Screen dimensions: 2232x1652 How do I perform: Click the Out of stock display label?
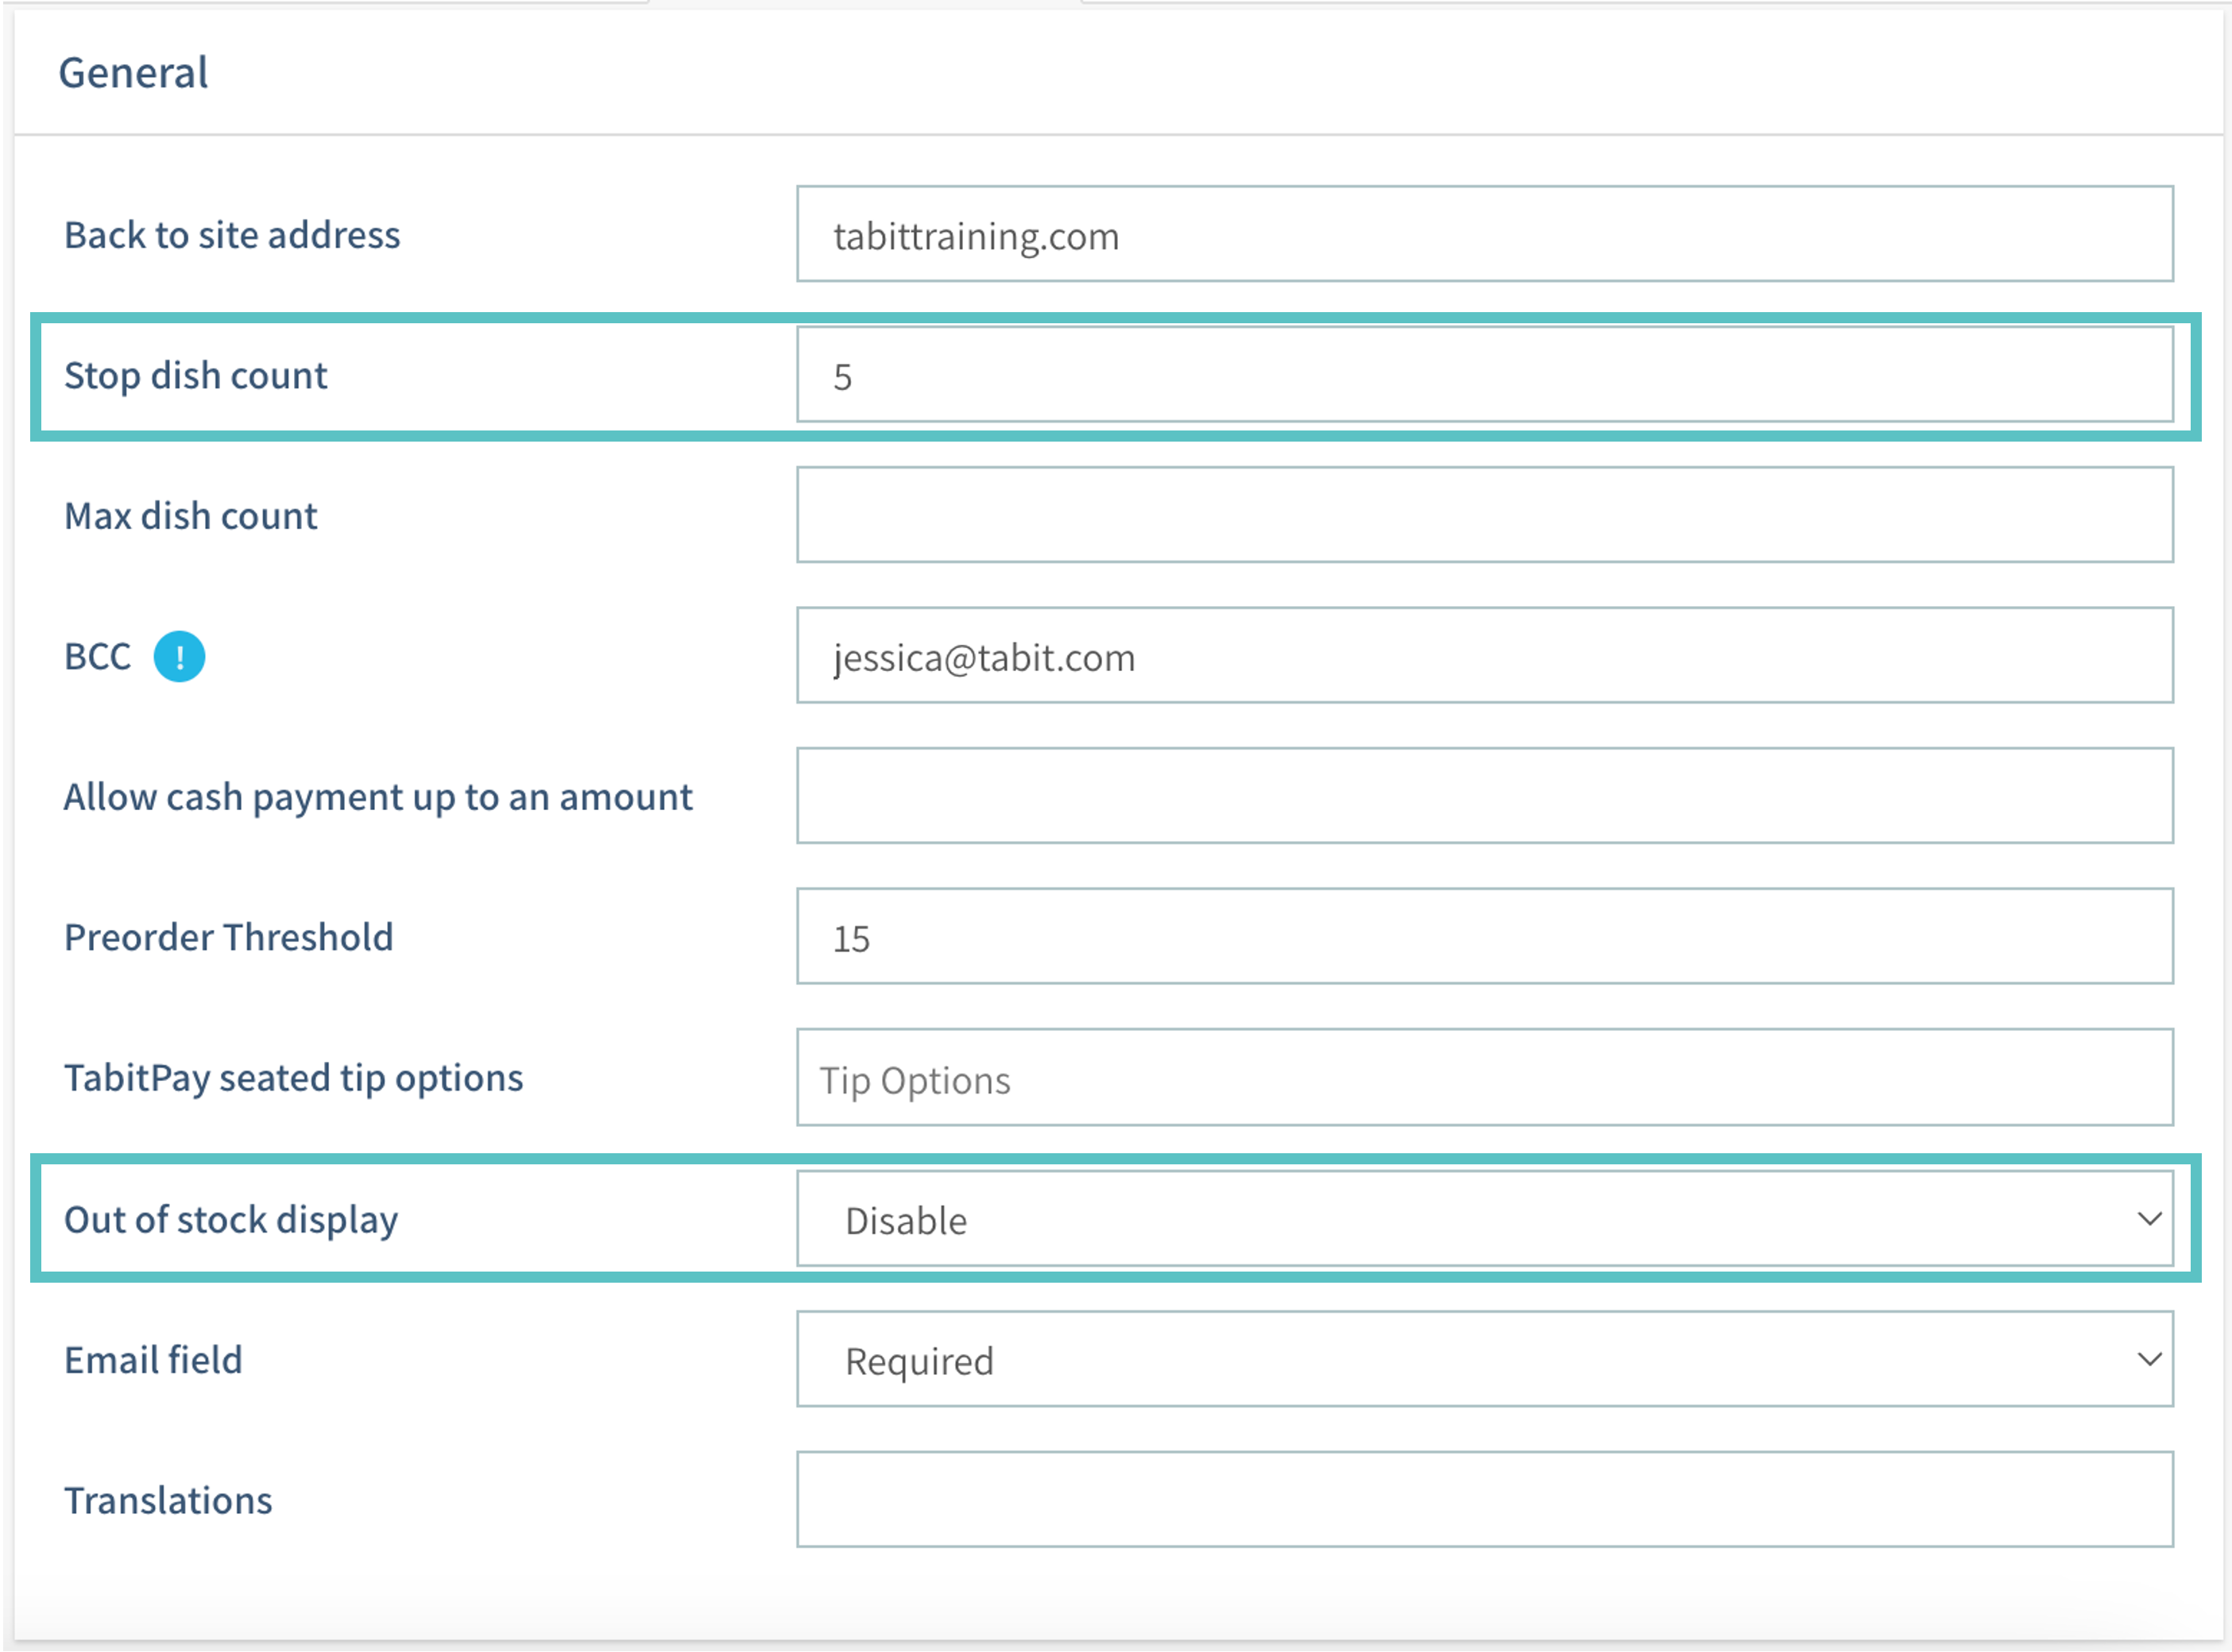[231, 1220]
